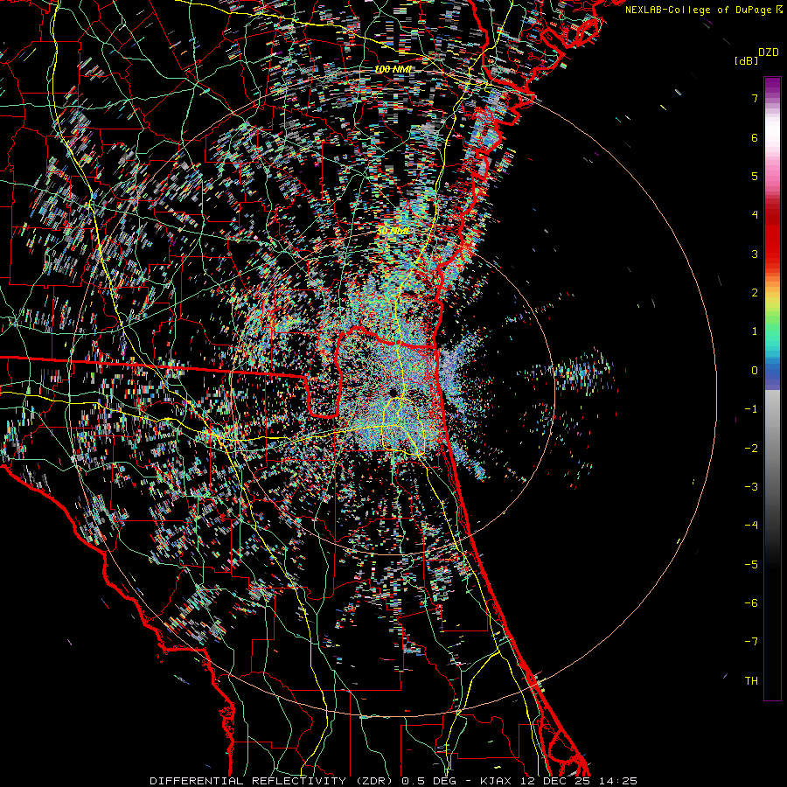Click the 1 value on the scale
Viewport: 787px width, 787px height.
pos(755,331)
